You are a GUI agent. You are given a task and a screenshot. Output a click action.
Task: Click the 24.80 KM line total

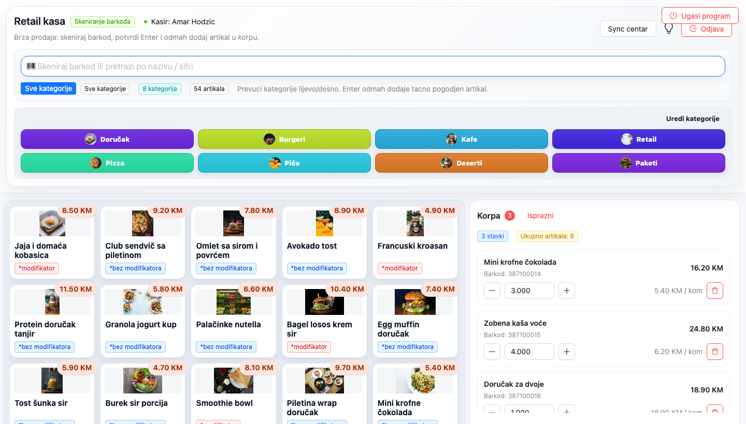tap(707, 329)
